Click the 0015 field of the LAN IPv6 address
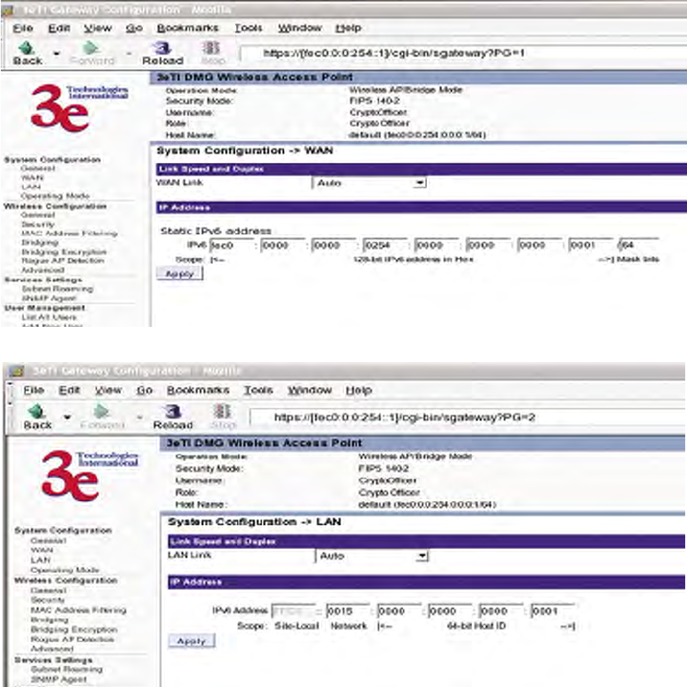Image resolution: width=687 pixels, height=687 pixels. 348,611
